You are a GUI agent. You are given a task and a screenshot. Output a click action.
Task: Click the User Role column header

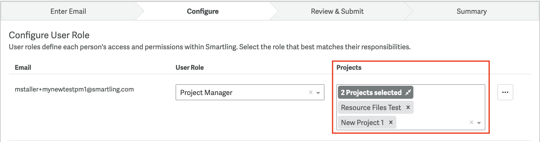tap(190, 67)
